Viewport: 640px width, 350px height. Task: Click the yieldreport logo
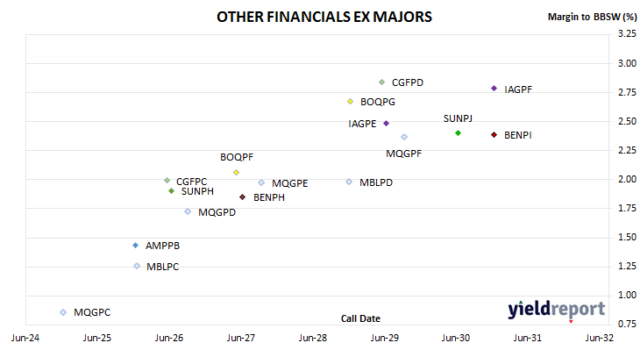point(557,310)
